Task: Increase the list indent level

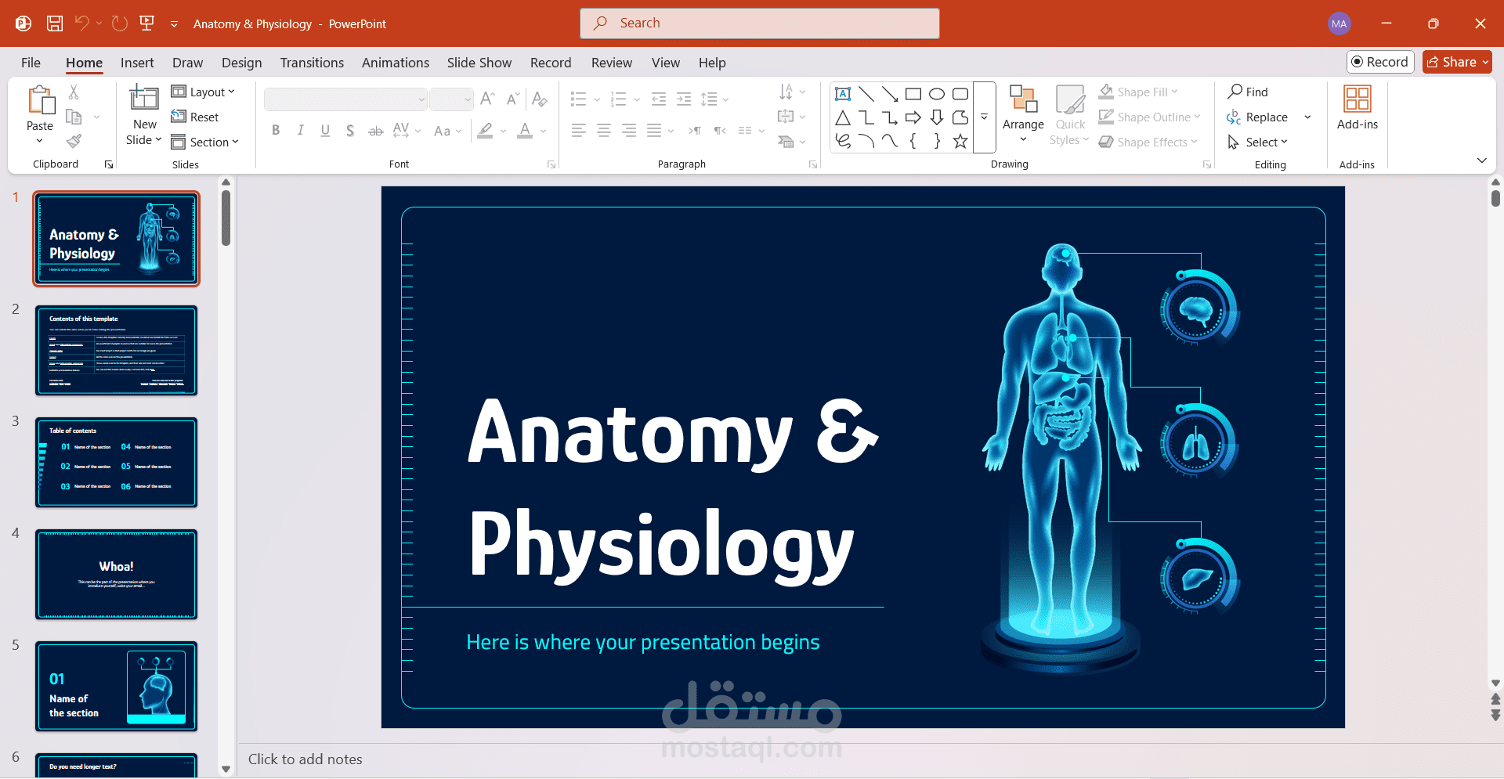Action: [684, 99]
